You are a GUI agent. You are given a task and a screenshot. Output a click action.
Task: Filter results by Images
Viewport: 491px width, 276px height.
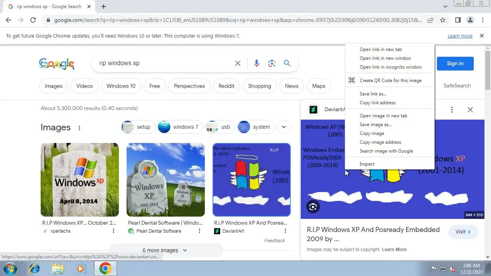(54, 86)
